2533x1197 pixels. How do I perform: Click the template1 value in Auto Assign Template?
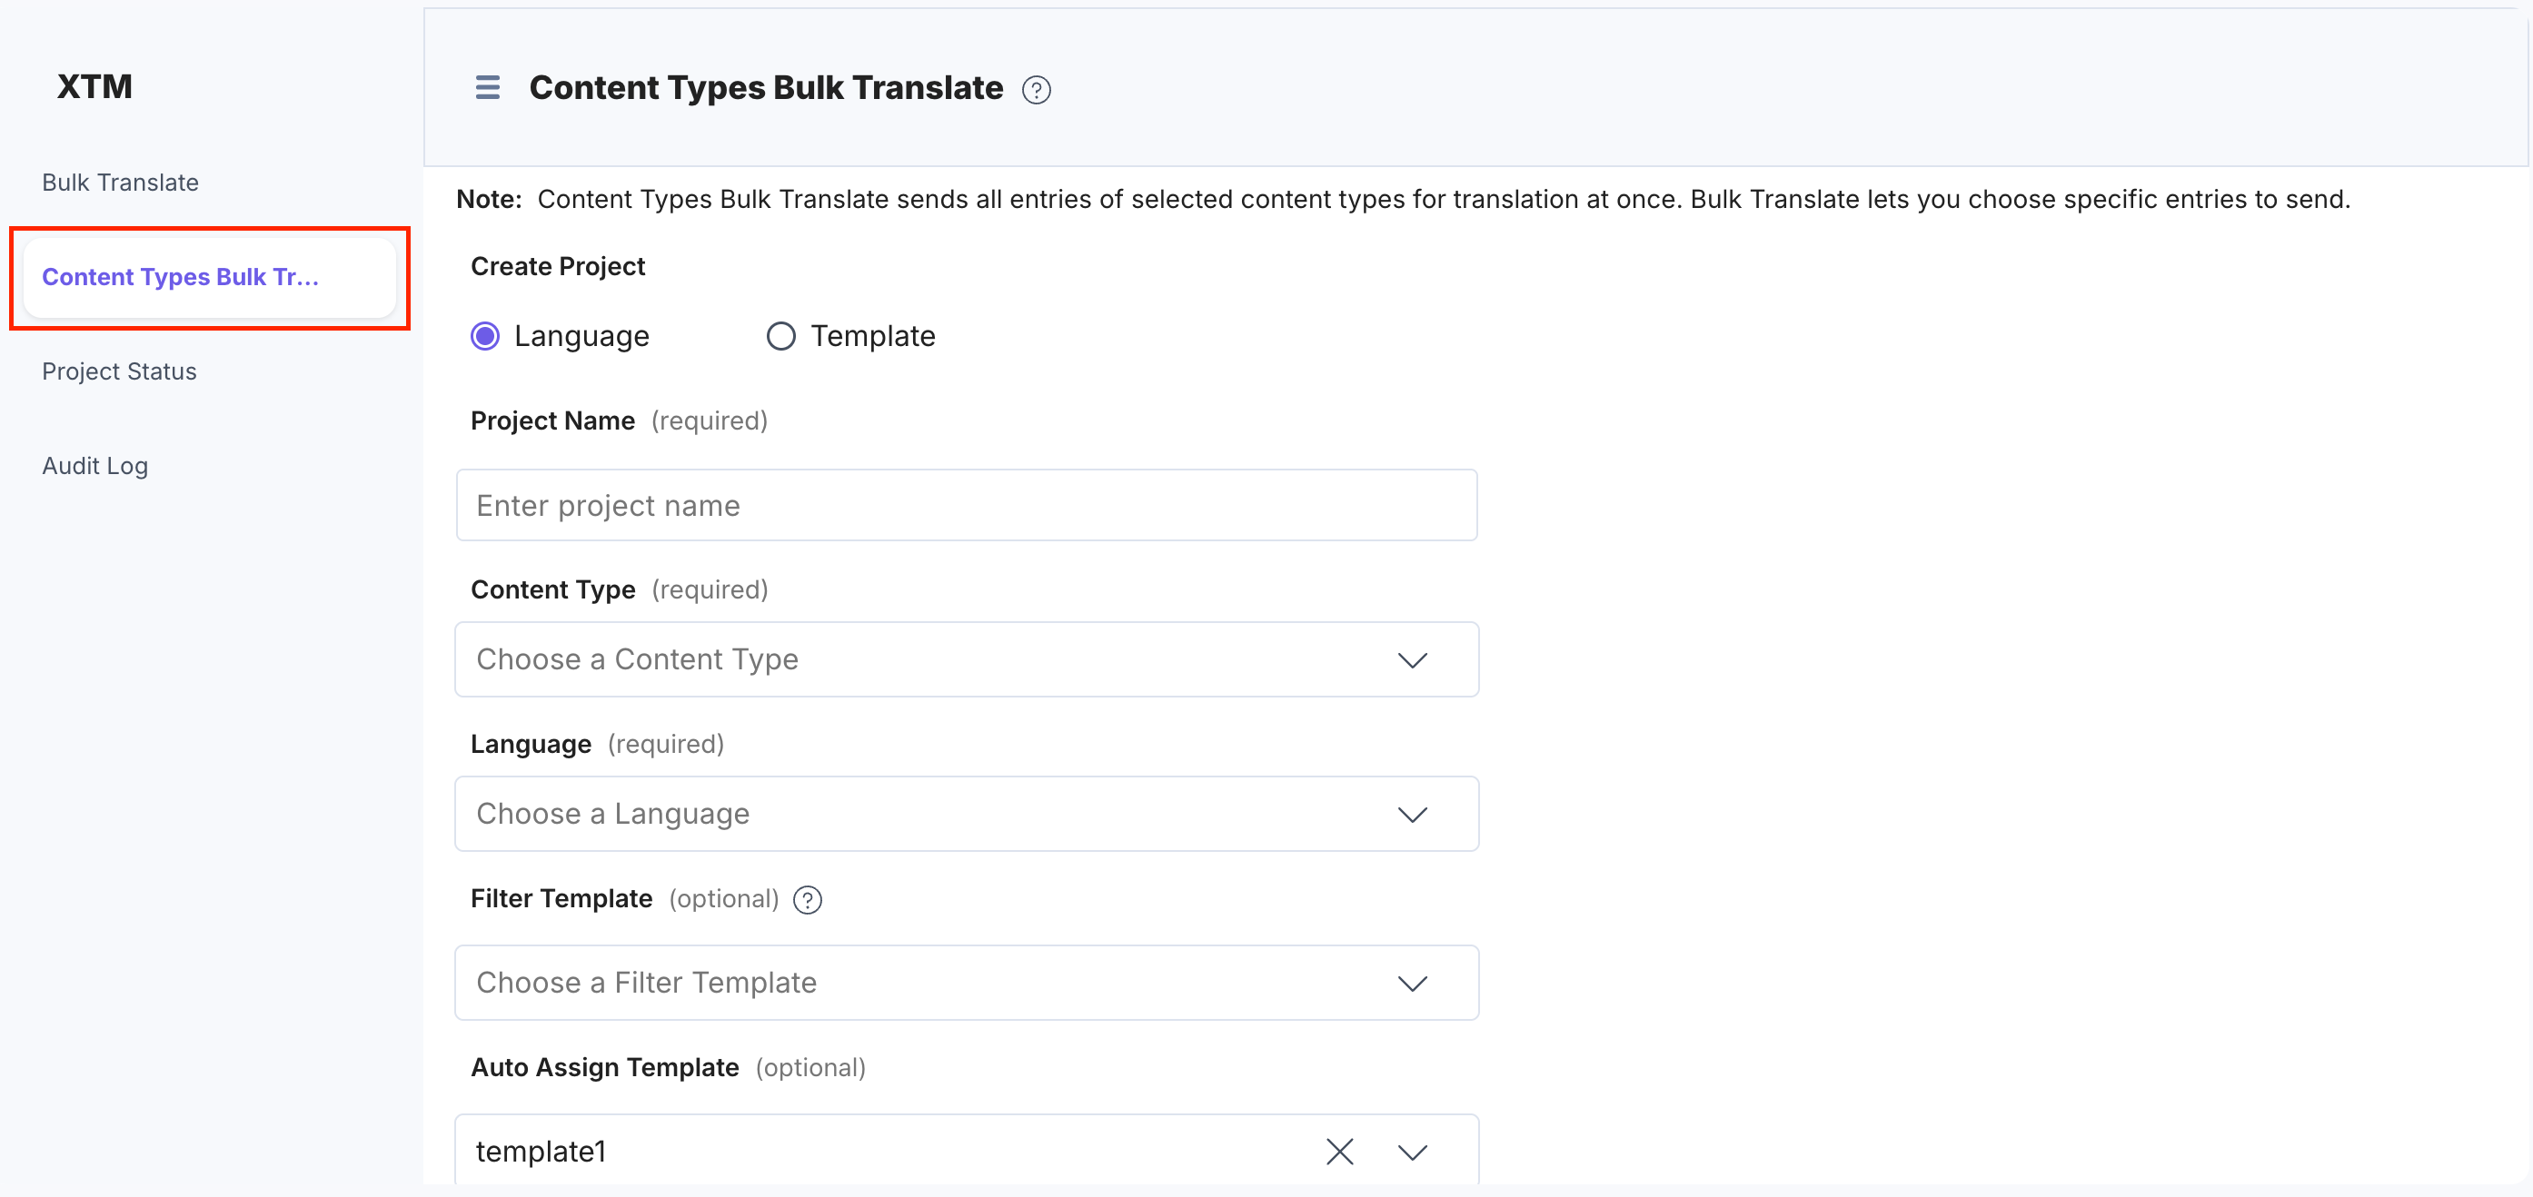point(540,1151)
